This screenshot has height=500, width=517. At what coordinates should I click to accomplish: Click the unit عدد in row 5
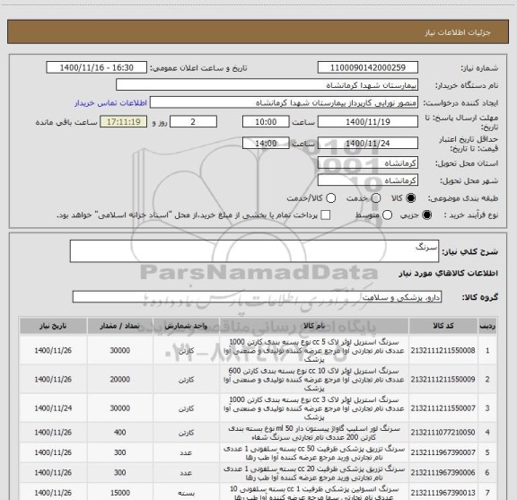186,452
